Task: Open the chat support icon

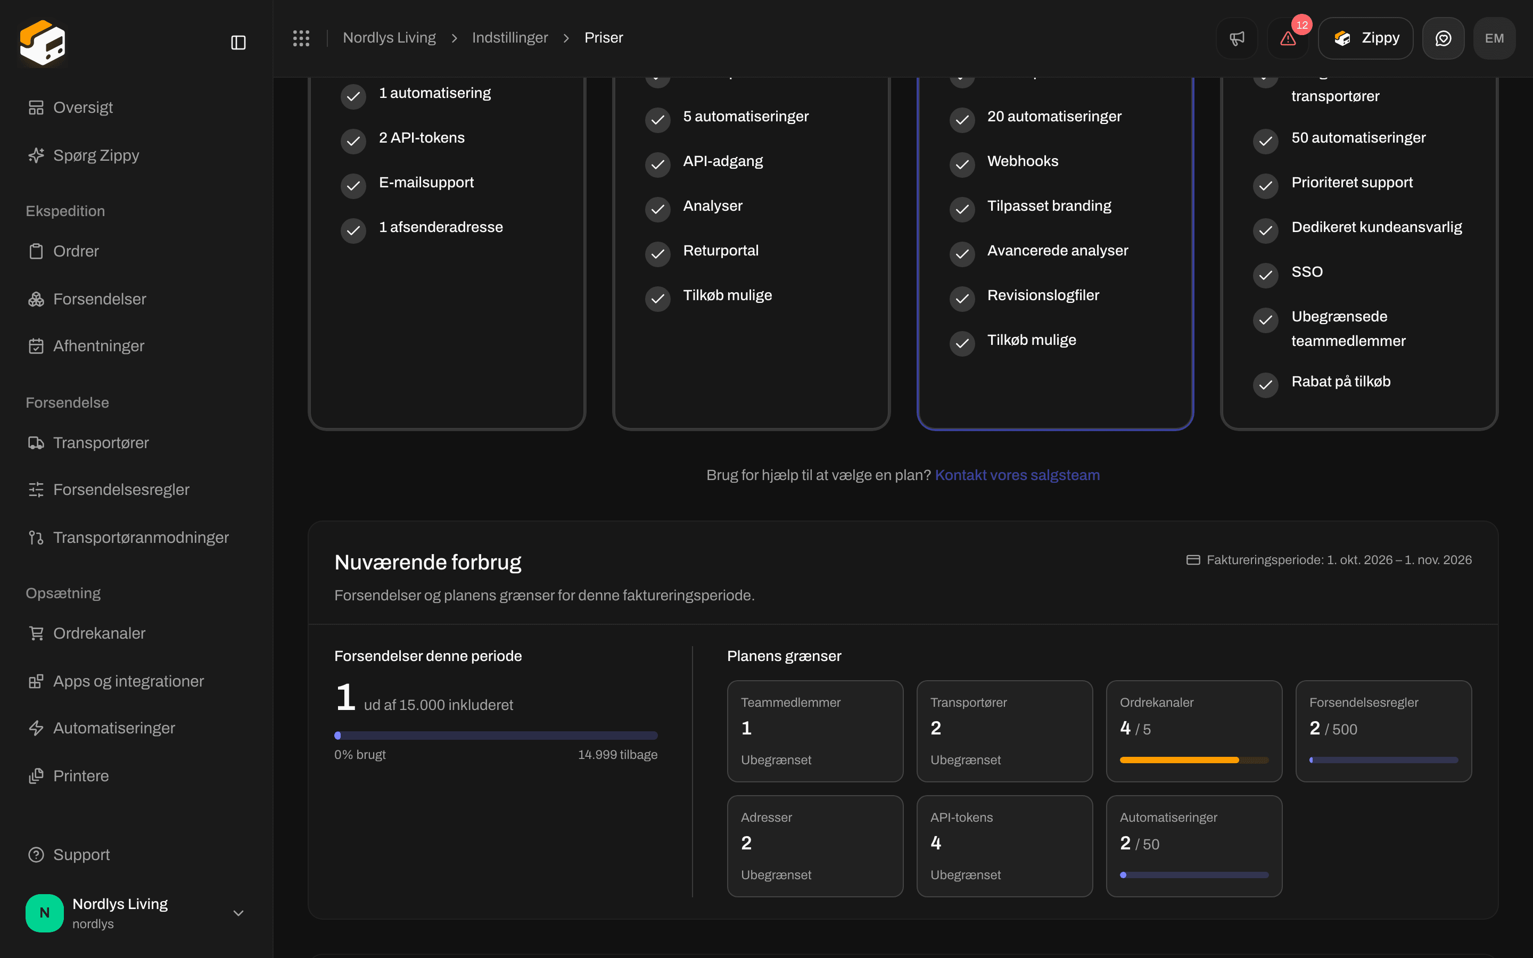Action: (1443, 38)
